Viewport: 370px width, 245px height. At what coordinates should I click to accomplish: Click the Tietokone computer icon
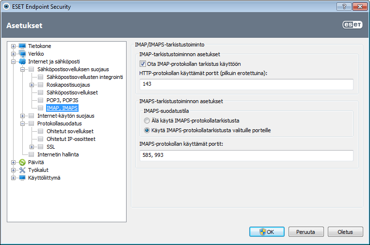point(22,46)
